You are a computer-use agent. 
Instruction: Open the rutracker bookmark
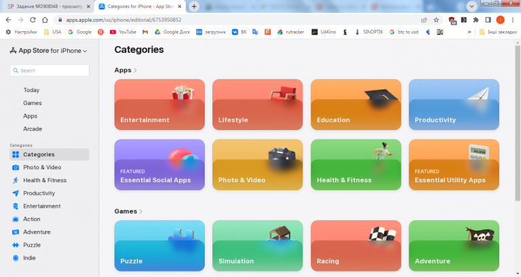(291, 32)
